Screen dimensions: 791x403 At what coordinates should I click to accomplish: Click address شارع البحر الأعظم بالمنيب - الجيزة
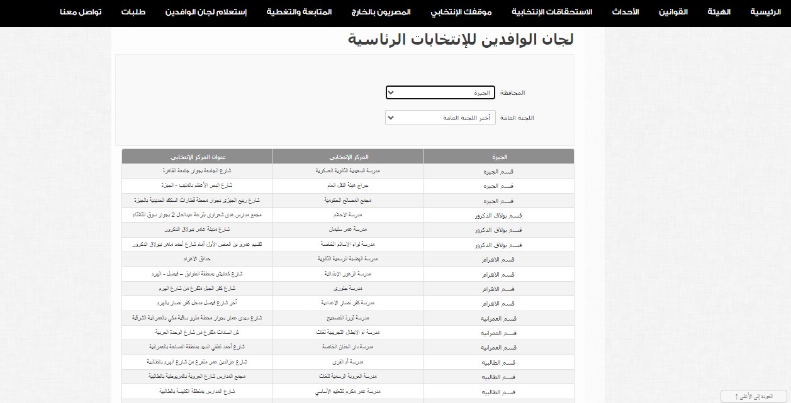click(197, 186)
